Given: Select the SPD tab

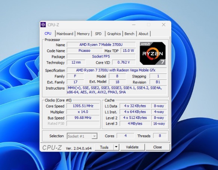Looking at the screenshot, I should (x=98, y=34).
